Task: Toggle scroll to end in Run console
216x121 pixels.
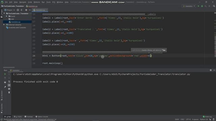Action: coord(9,85)
